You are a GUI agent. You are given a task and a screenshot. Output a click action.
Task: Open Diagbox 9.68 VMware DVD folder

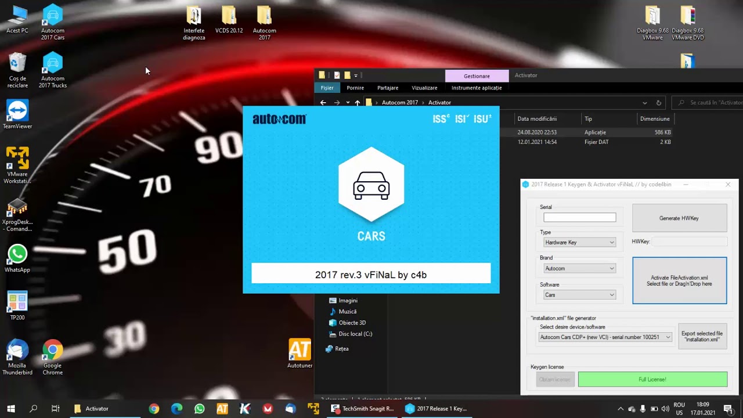pos(688,23)
